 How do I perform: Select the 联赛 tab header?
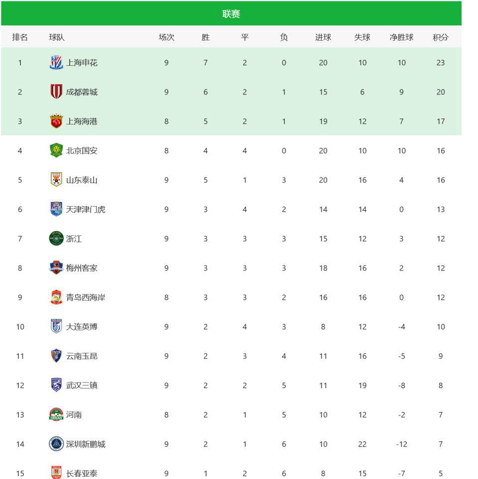(231, 14)
